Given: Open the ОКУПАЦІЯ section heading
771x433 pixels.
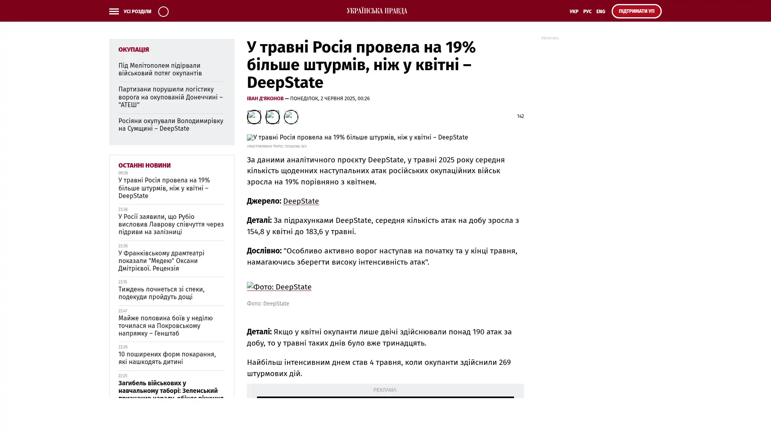Looking at the screenshot, I should 133,50.
